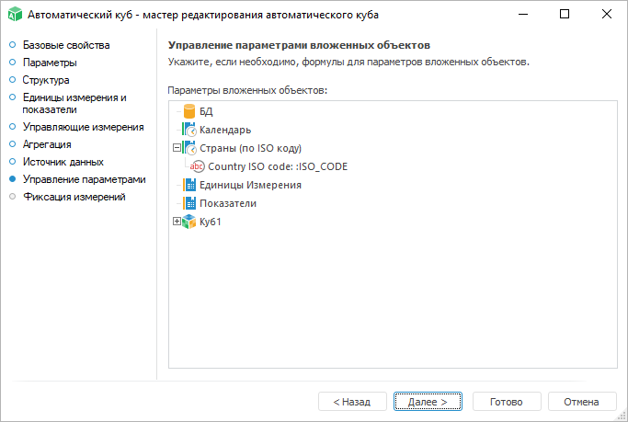
Task: Collapse the Страны (по ISO коду) node
Action: pos(177,148)
